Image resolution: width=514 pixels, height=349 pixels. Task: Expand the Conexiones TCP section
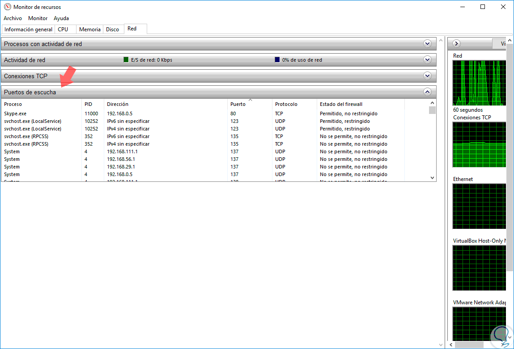click(x=427, y=76)
